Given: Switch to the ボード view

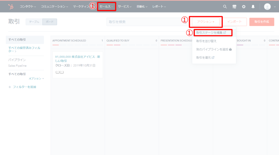Looking at the screenshot, I should pos(50,22).
